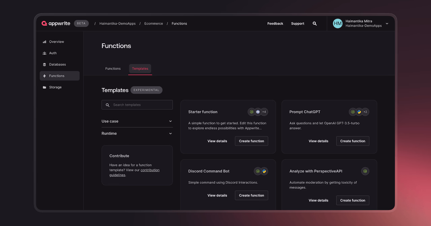This screenshot has height=226, width=431.
Task: Click the Search templates field
Action: point(137,105)
